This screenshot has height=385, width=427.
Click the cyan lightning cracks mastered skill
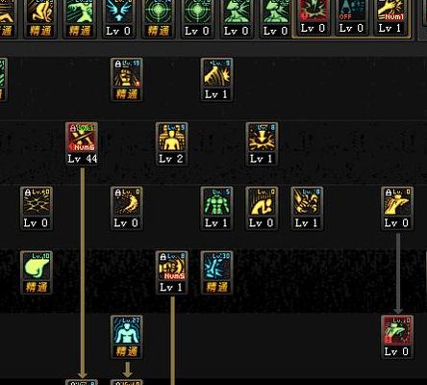click(216, 272)
